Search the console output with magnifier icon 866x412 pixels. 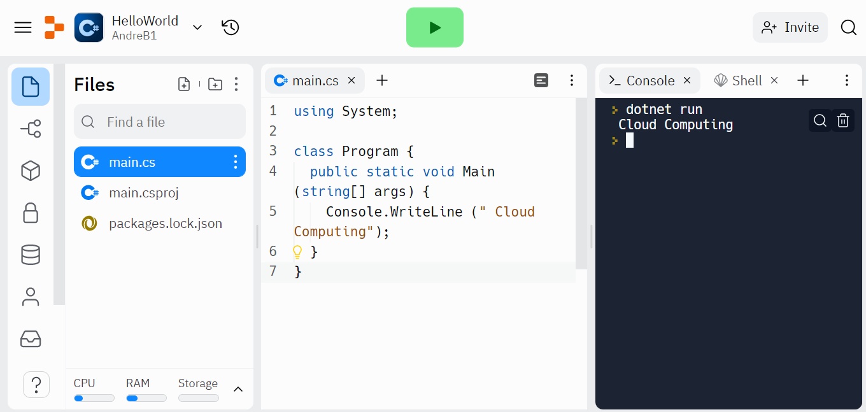820,120
